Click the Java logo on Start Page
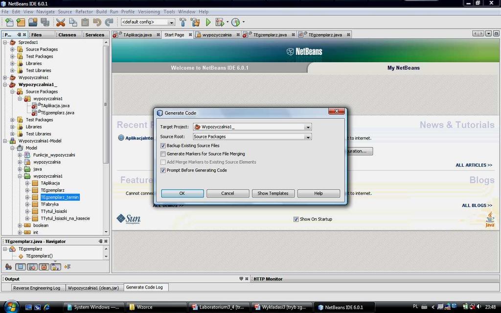The height and width of the screenshot is (313, 501). (x=490, y=220)
